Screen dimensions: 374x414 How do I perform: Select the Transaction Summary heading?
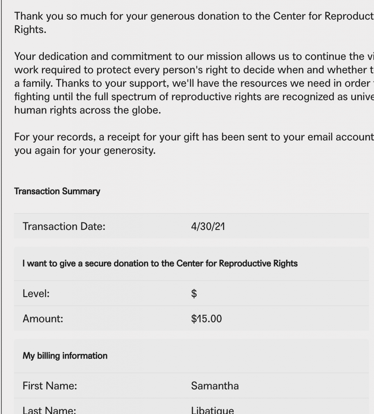(x=57, y=191)
